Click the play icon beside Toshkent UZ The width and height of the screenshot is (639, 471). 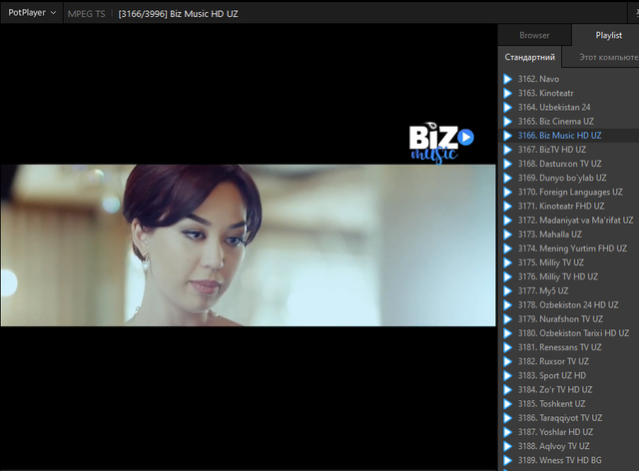pyautogui.click(x=507, y=404)
